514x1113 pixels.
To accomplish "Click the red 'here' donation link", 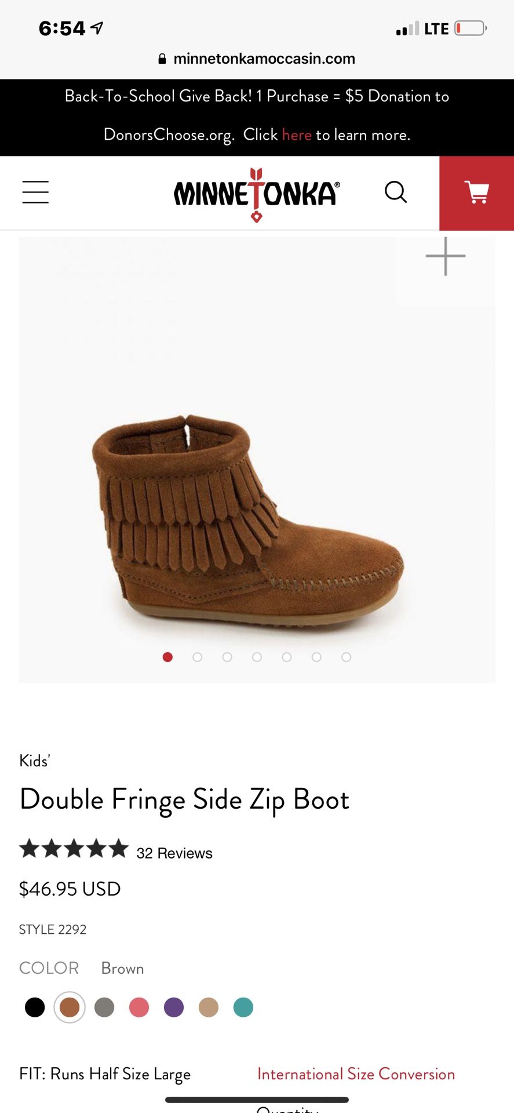I will click(x=297, y=135).
